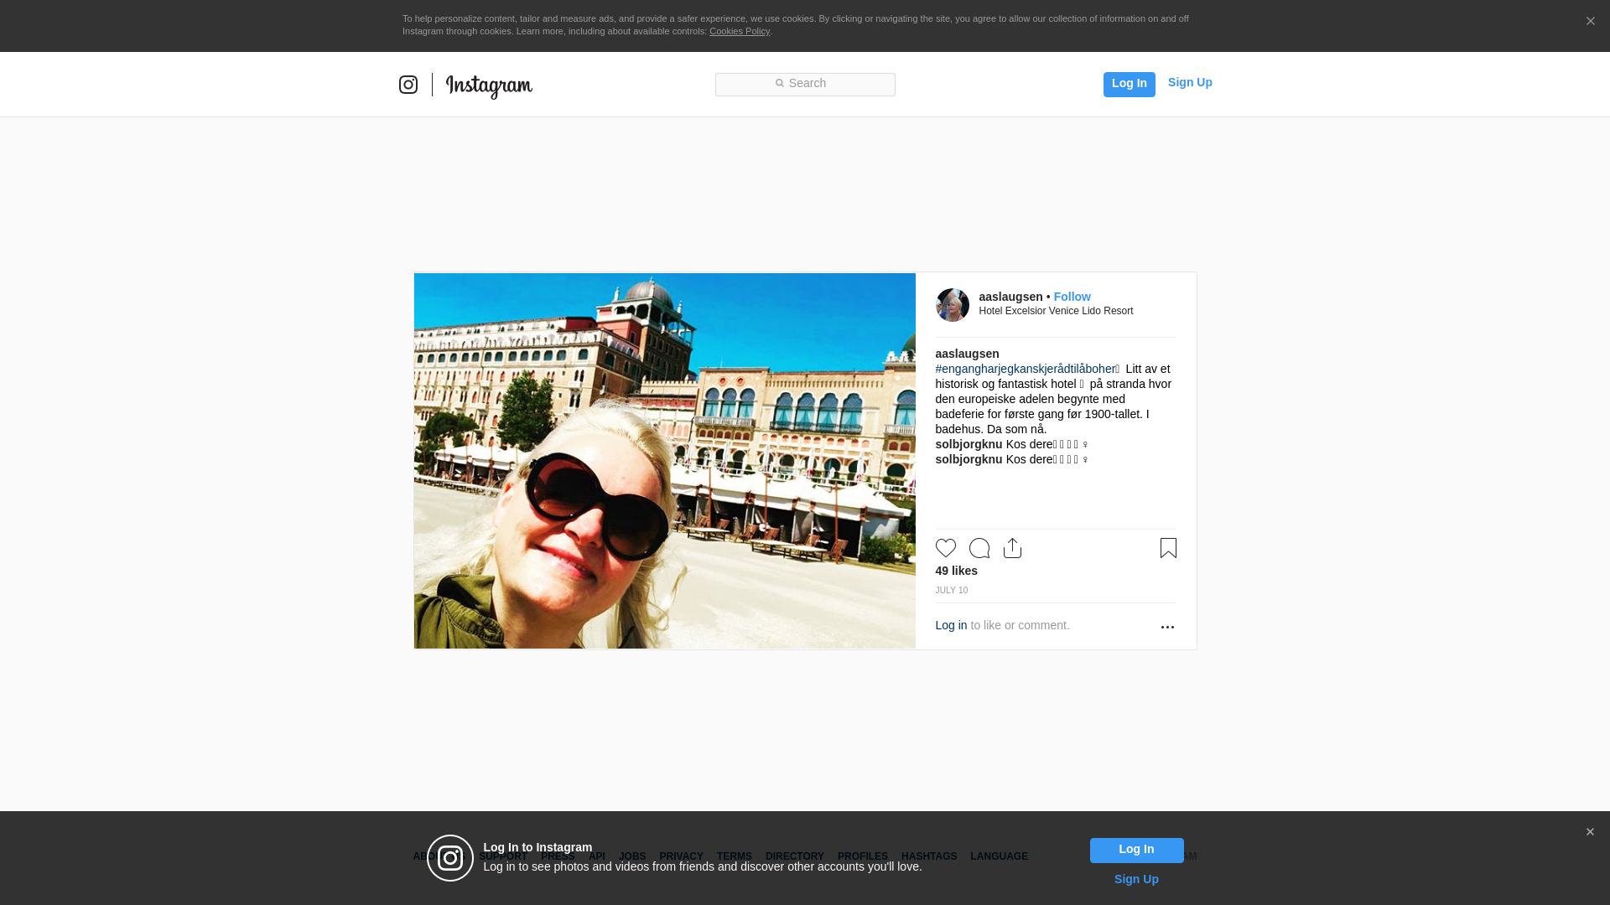Open the HASHTAGS footer link
1610x905 pixels.
928,856
